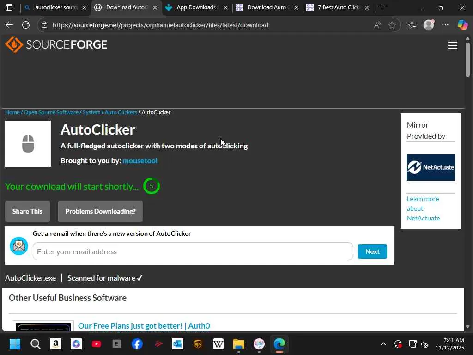
Task: Close the 'App Downloads' tab
Action: [x=225, y=7]
